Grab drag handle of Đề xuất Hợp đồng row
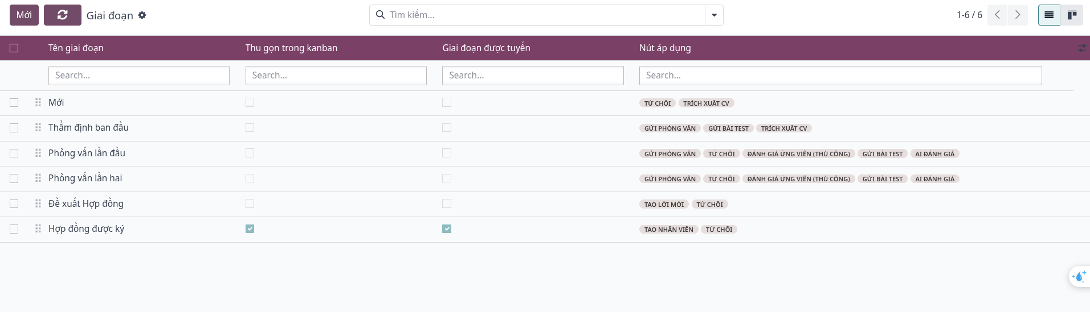 [38, 203]
